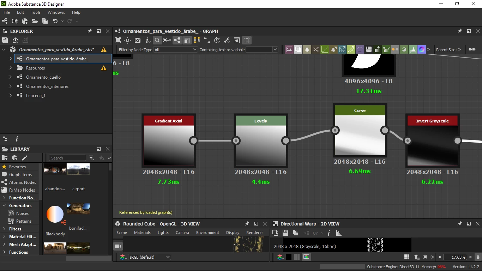The height and width of the screenshot is (271, 482).
Task: Click the Fit graph to view icon
Action: tap(118, 40)
